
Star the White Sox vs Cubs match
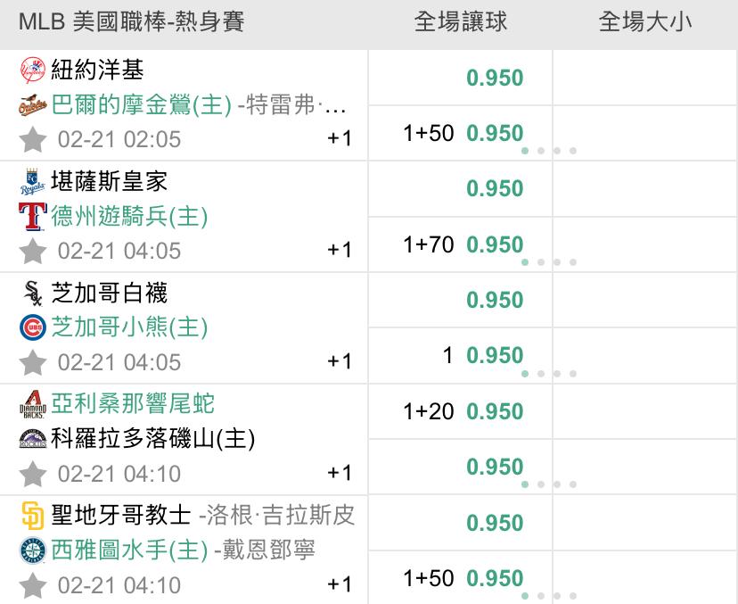coord(33,362)
